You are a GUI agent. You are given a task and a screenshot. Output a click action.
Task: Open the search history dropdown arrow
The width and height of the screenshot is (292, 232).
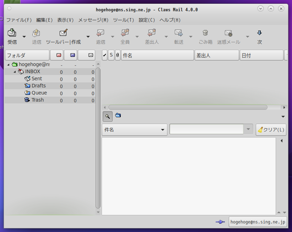pos(248,129)
